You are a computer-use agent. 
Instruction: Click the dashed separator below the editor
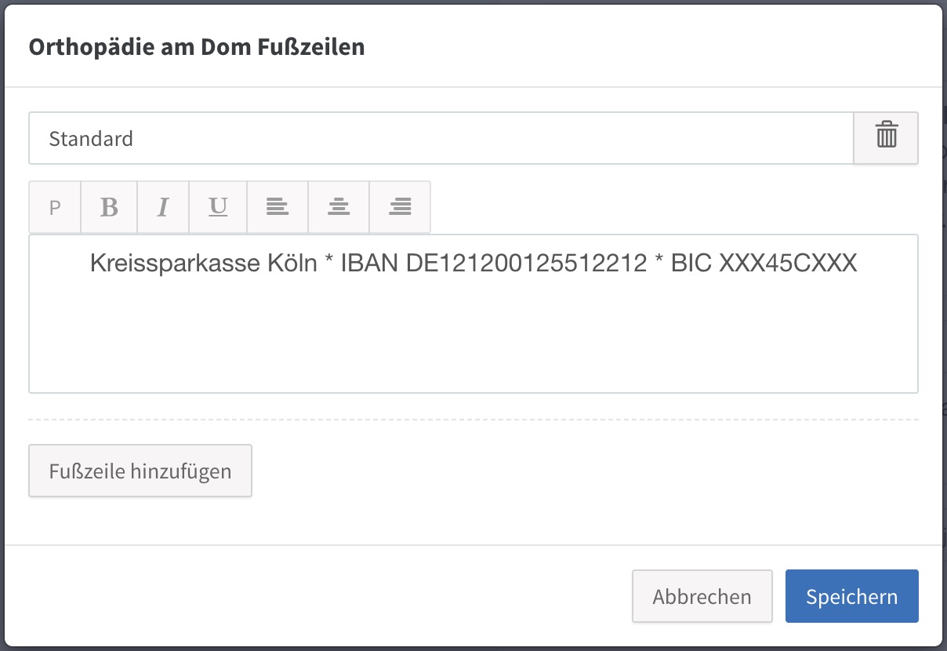tap(473, 420)
